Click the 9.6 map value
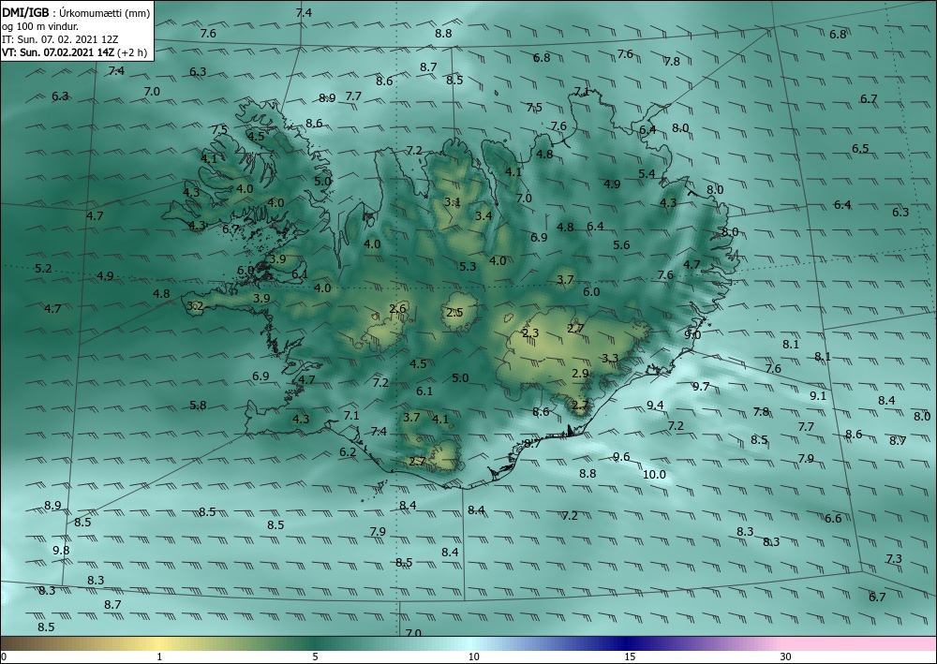Screen dimensions: 937x664 pos(621,457)
